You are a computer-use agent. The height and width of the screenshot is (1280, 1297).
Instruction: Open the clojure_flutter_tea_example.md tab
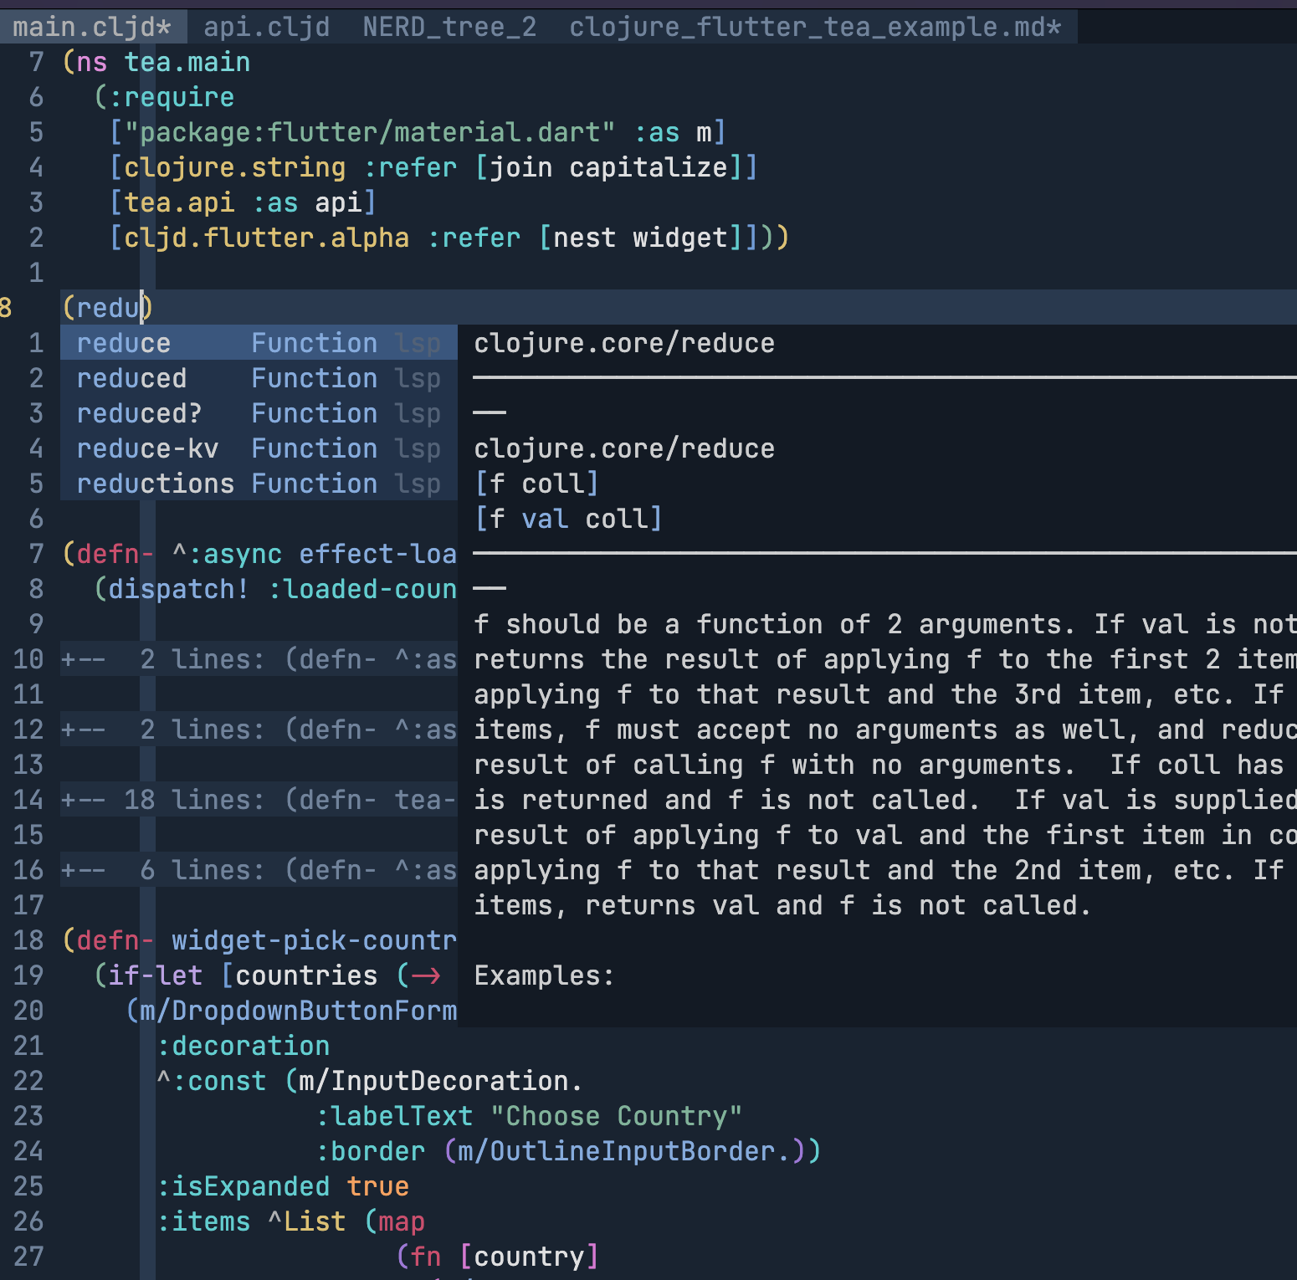[816, 27]
